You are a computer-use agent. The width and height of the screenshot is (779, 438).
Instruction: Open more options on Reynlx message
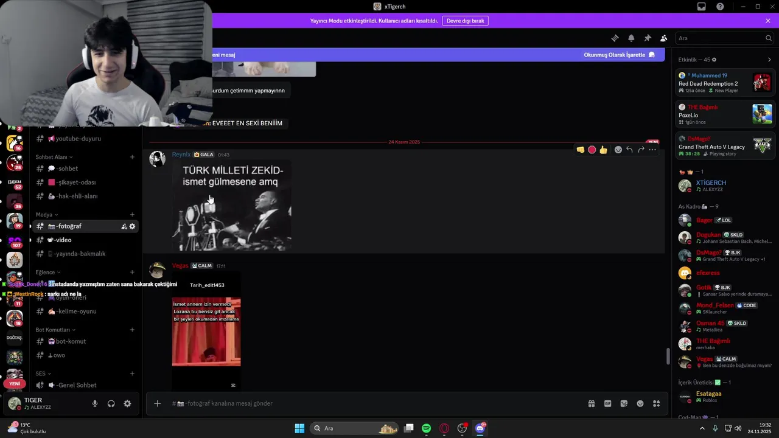(x=652, y=150)
